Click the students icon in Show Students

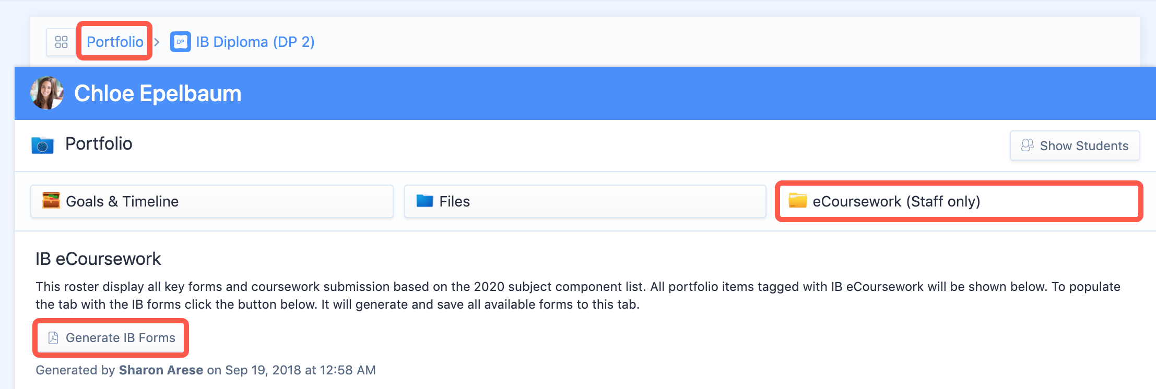pos(1028,145)
